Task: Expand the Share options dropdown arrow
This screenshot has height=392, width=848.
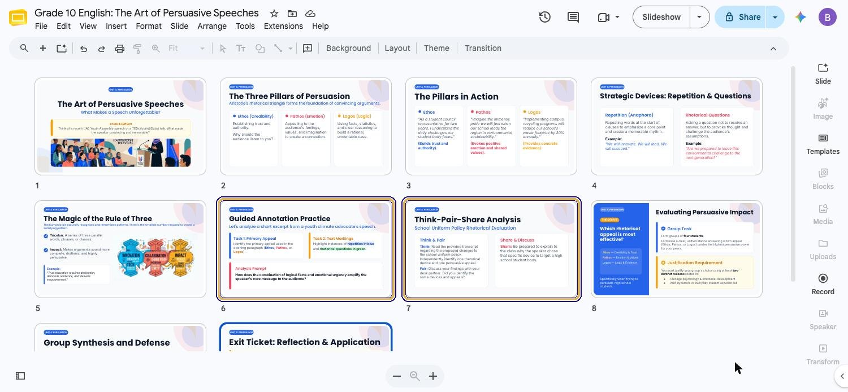Action: coord(775,17)
